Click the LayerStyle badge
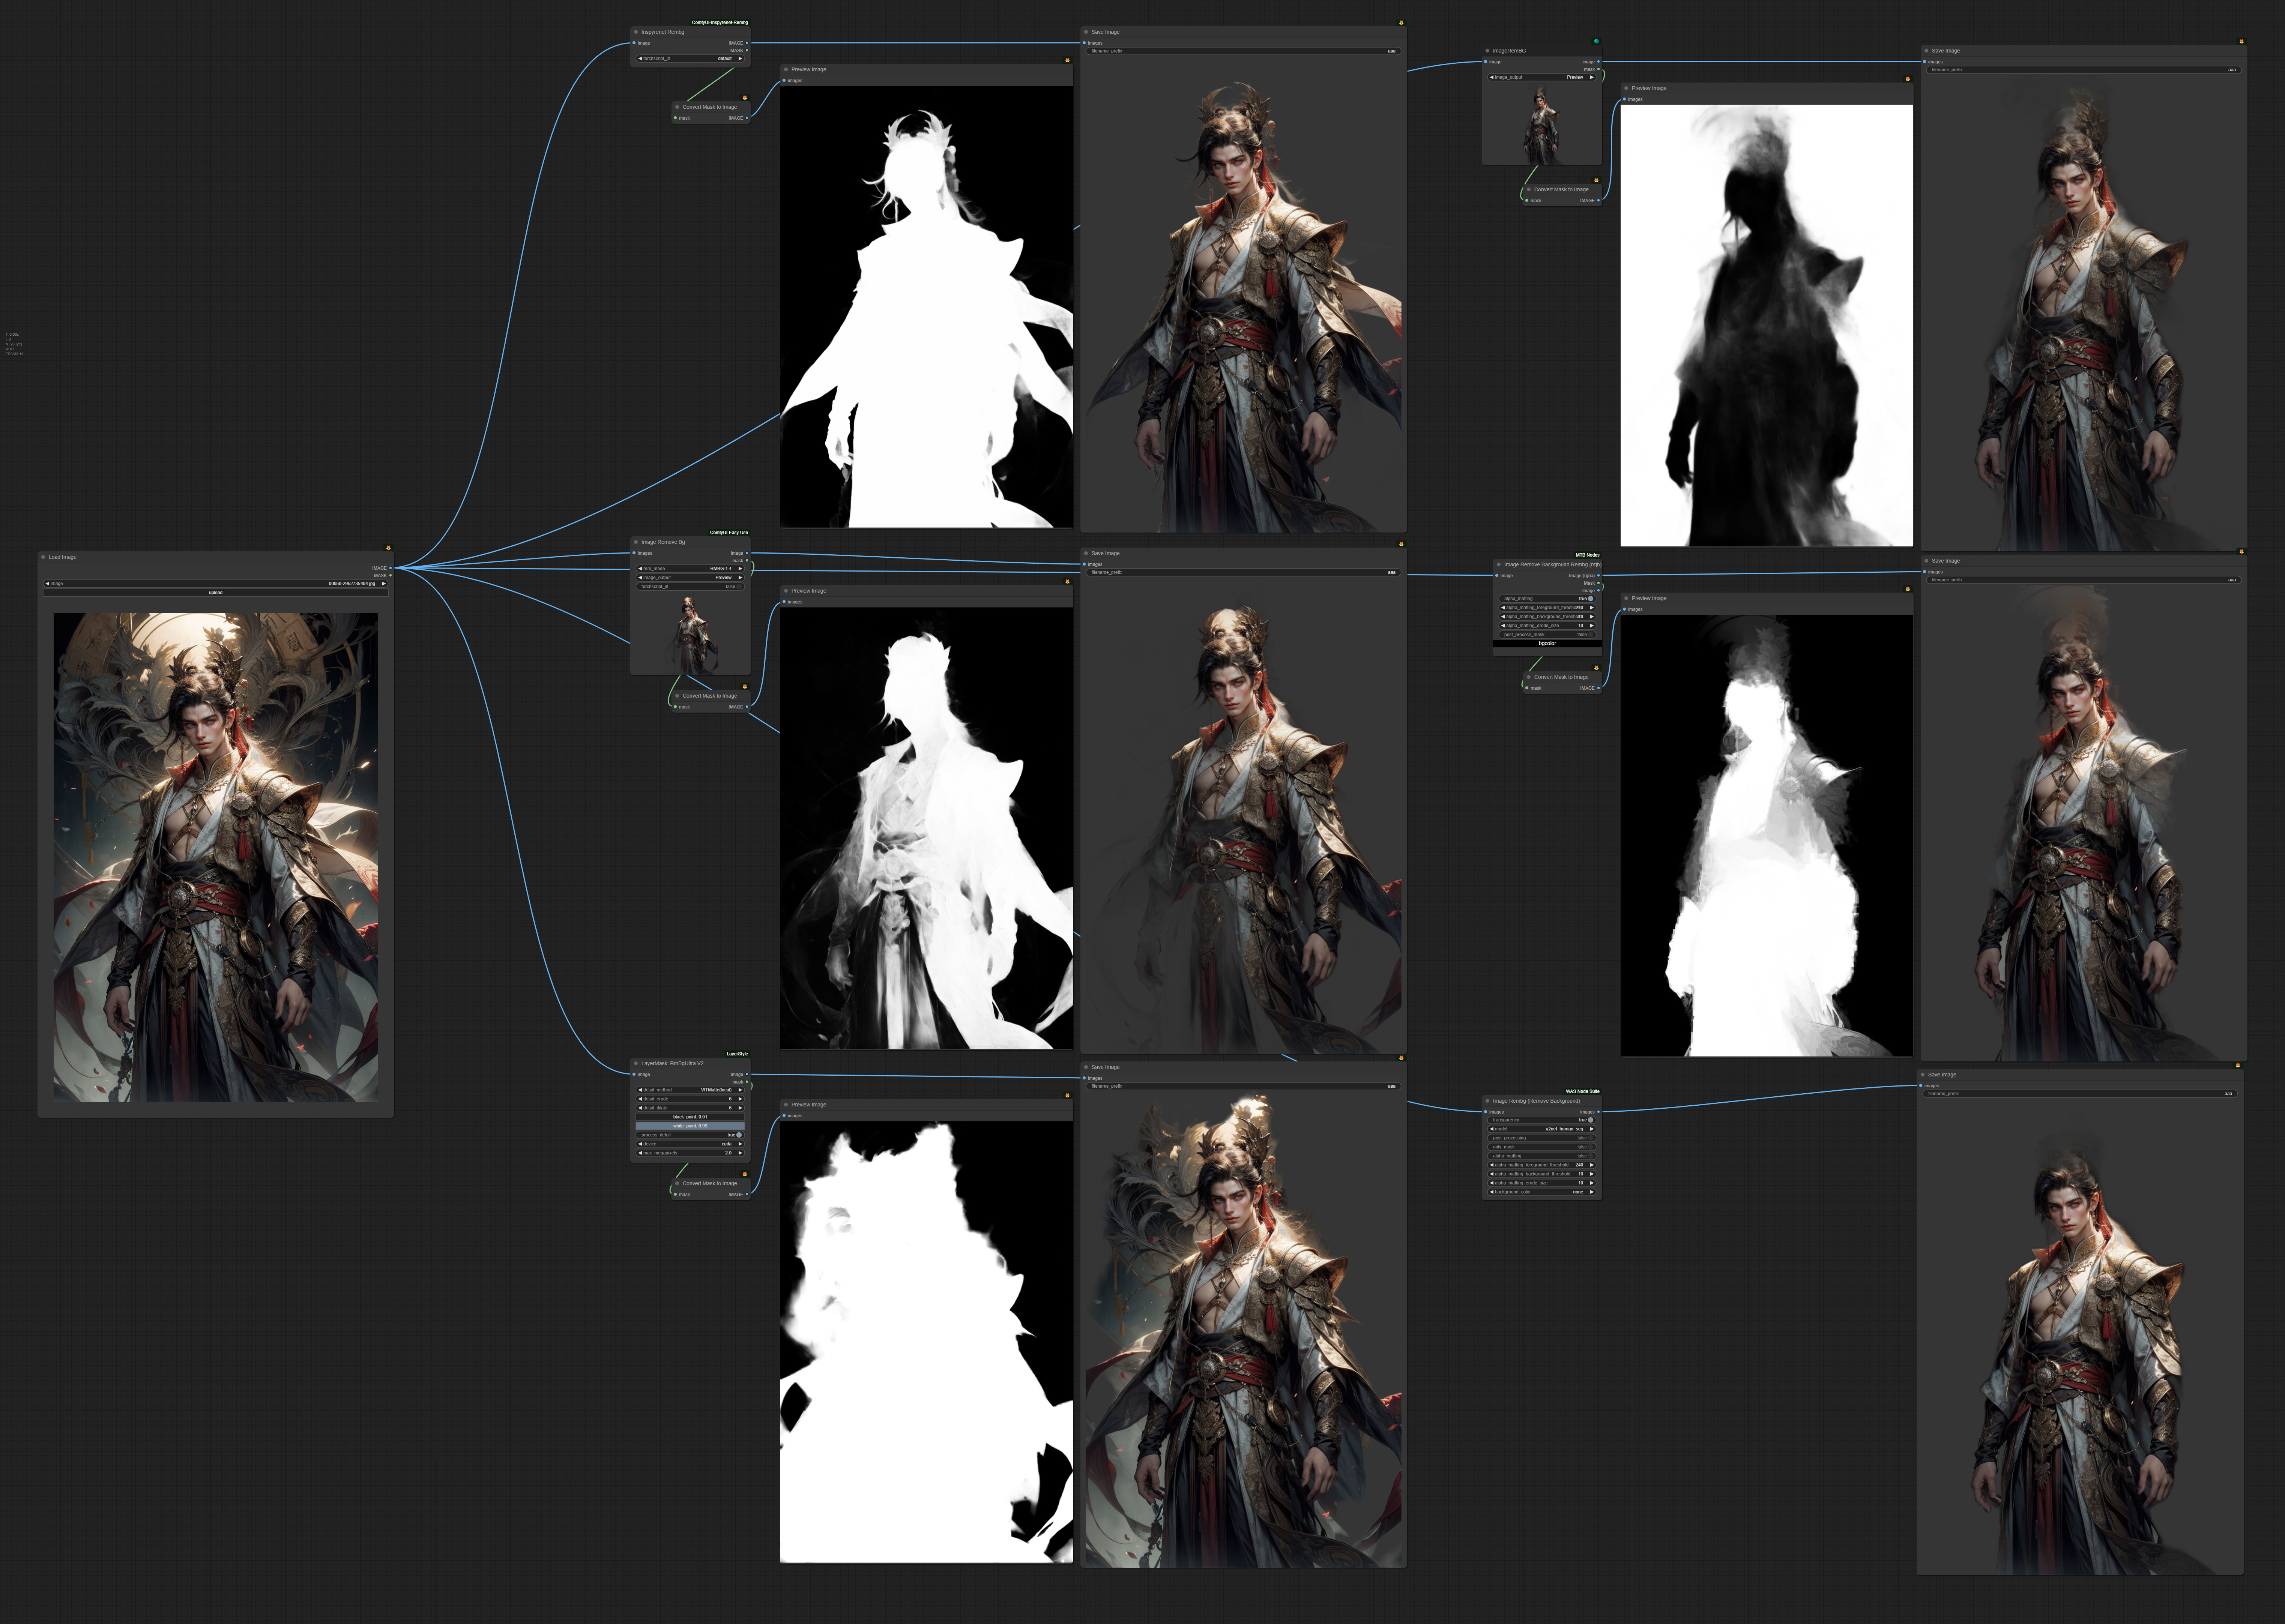Screen dimensions: 2285x1624 738,1054
